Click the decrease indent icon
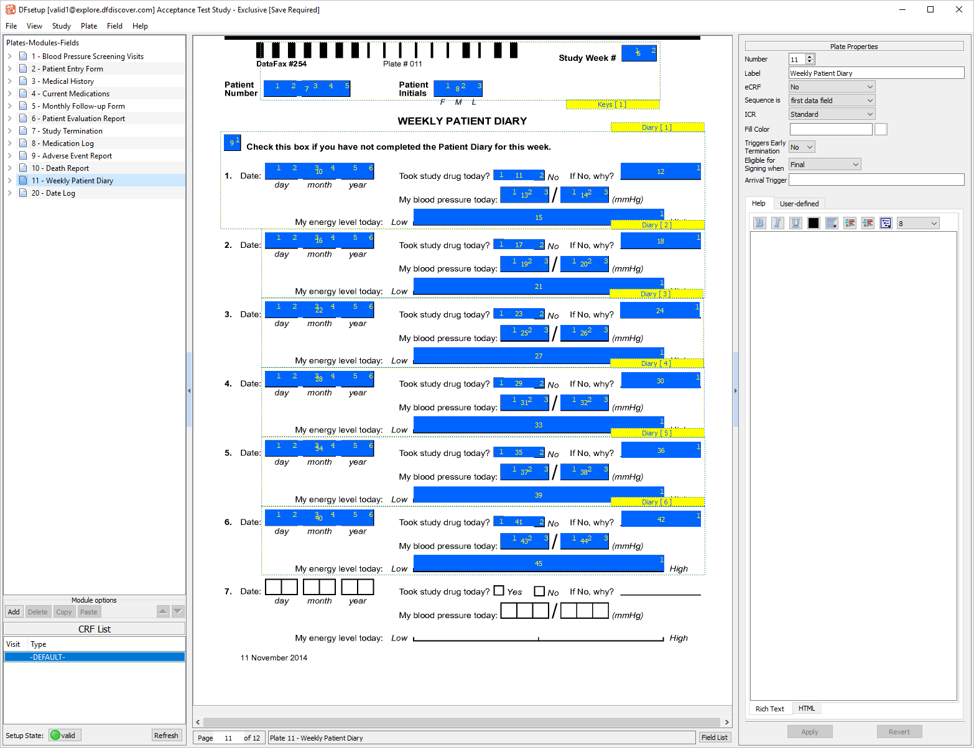This screenshot has height=748, width=974. [850, 223]
